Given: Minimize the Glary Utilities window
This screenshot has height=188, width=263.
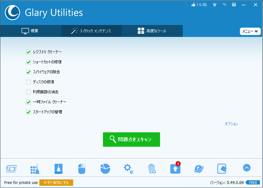Looking at the screenshot, I should pyautogui.click(x=243, y=5).
